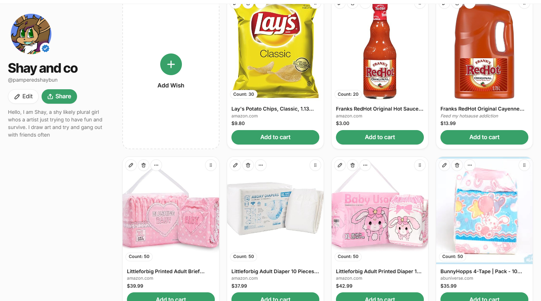
Task: Edit the Littleforbig Printed Adult Brief wish
Action: point(131,165)
